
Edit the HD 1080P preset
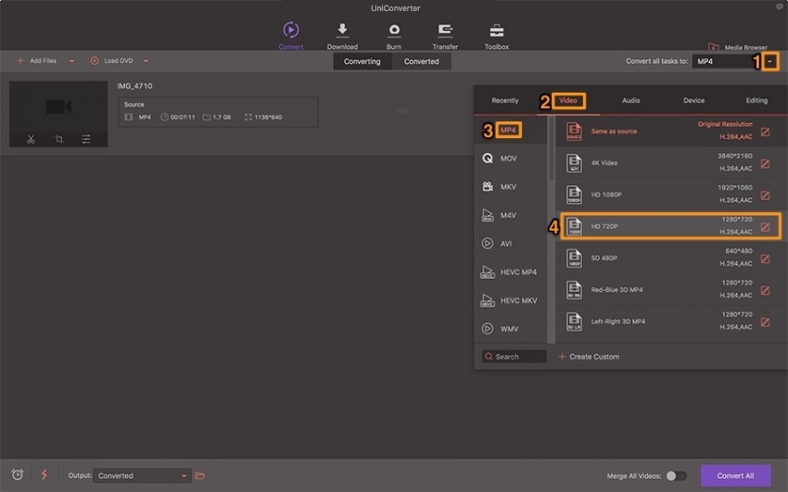pos(765,195)
